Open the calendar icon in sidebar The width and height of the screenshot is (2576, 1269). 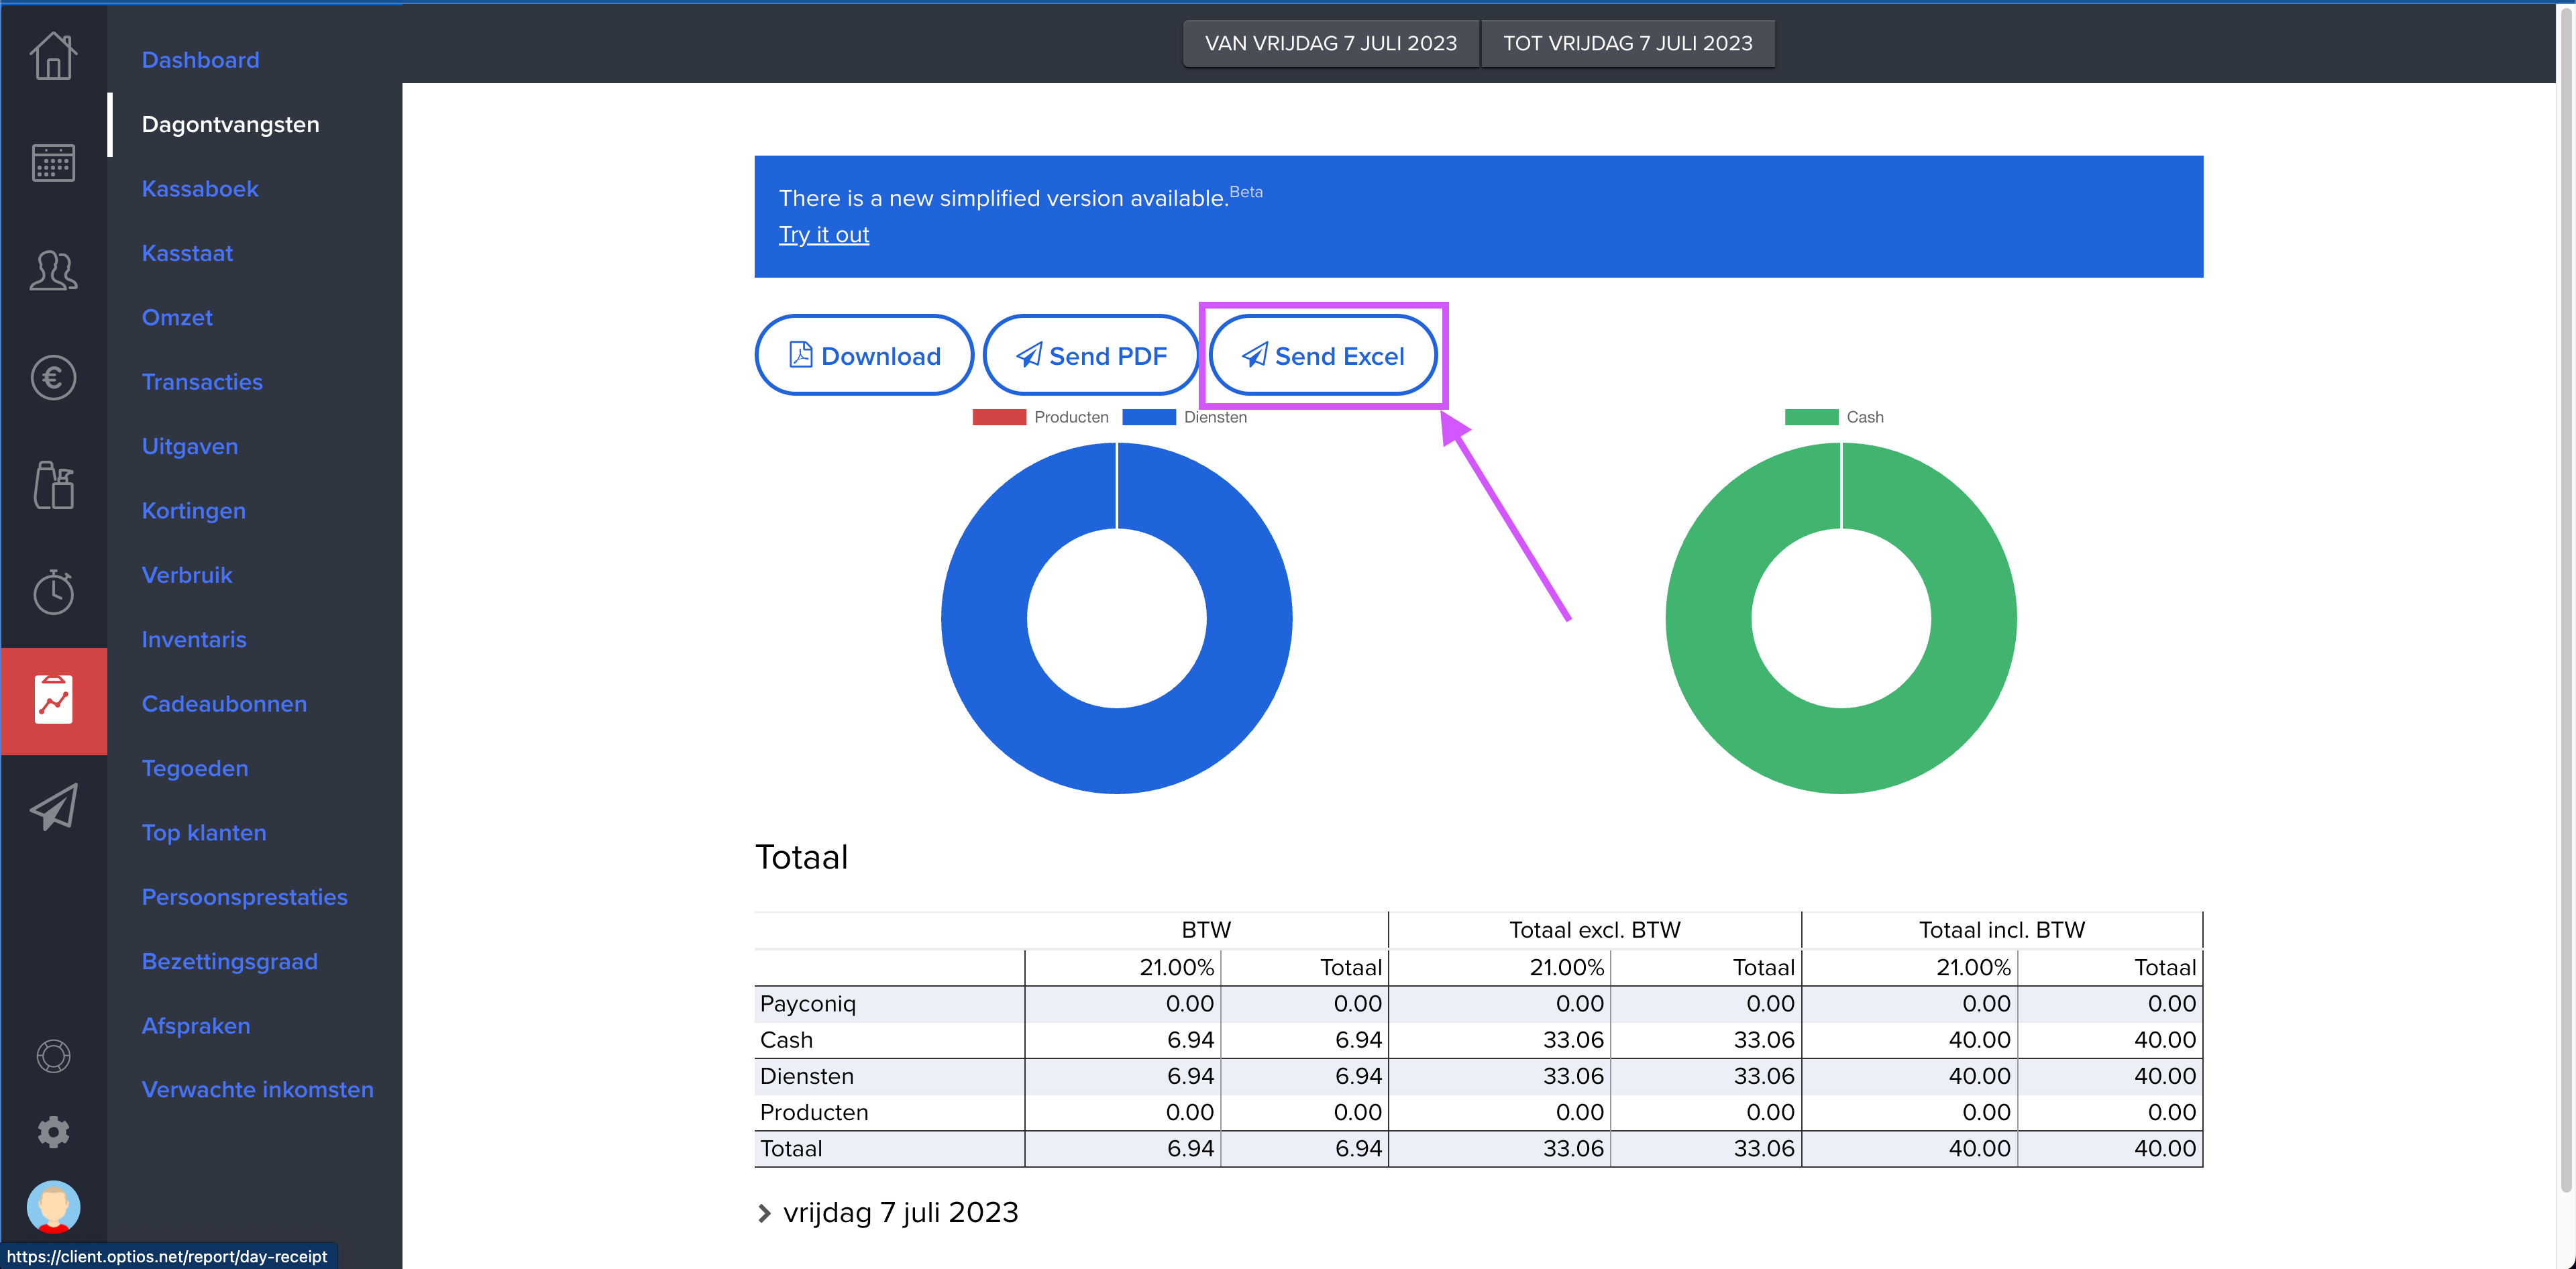pyautogui.click(x=53, y=163)
